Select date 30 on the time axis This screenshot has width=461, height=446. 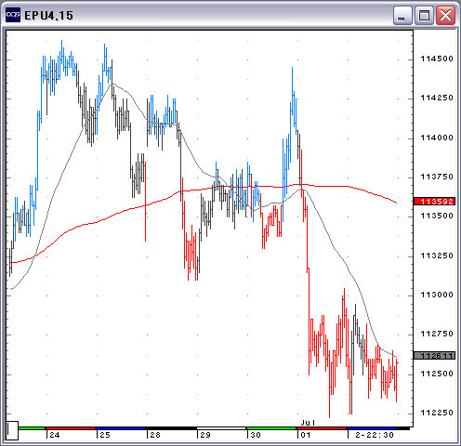tap(256, 435)
